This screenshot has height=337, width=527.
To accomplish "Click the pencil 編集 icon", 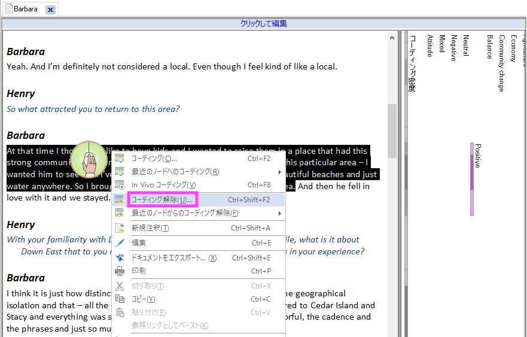I will pyautogui.click(x=120, y=243).
